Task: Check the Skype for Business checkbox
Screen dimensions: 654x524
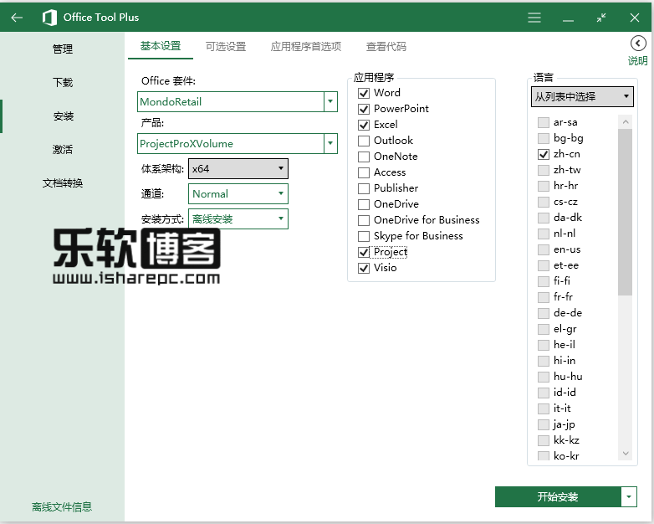Action: tap(364, 236)
